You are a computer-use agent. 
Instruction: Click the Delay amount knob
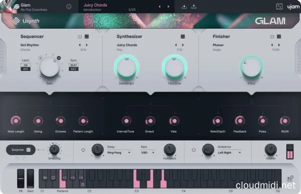(x=97, y=149)
